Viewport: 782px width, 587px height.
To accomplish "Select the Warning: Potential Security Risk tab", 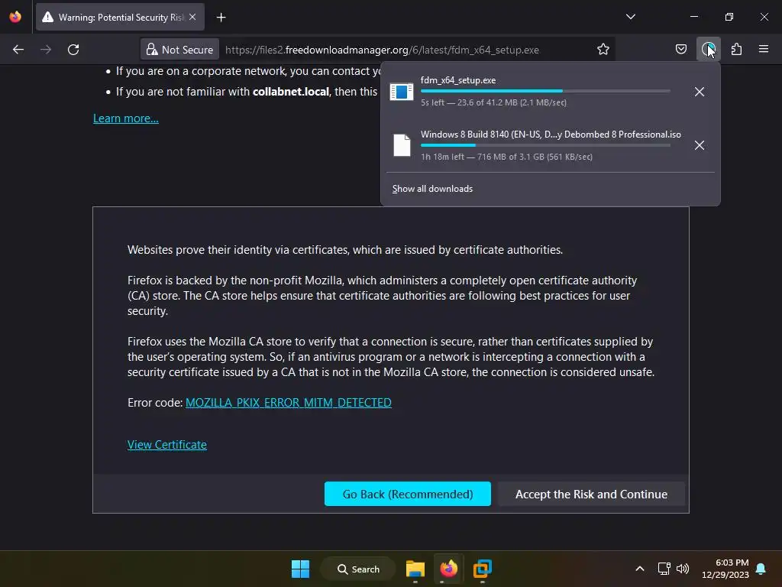I will pos(120,18).
